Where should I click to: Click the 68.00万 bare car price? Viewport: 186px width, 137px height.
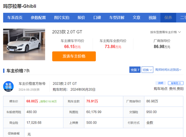click(32, 101)
